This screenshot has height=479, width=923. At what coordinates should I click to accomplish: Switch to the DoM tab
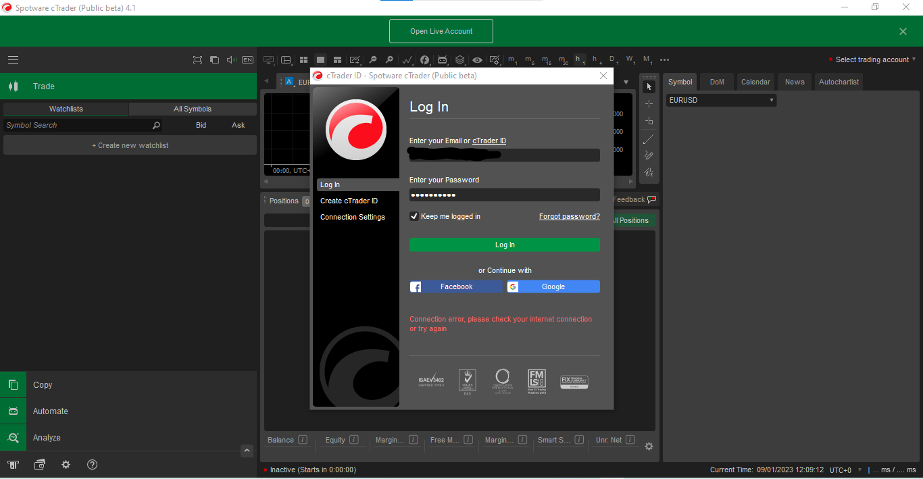click(717, 82)
